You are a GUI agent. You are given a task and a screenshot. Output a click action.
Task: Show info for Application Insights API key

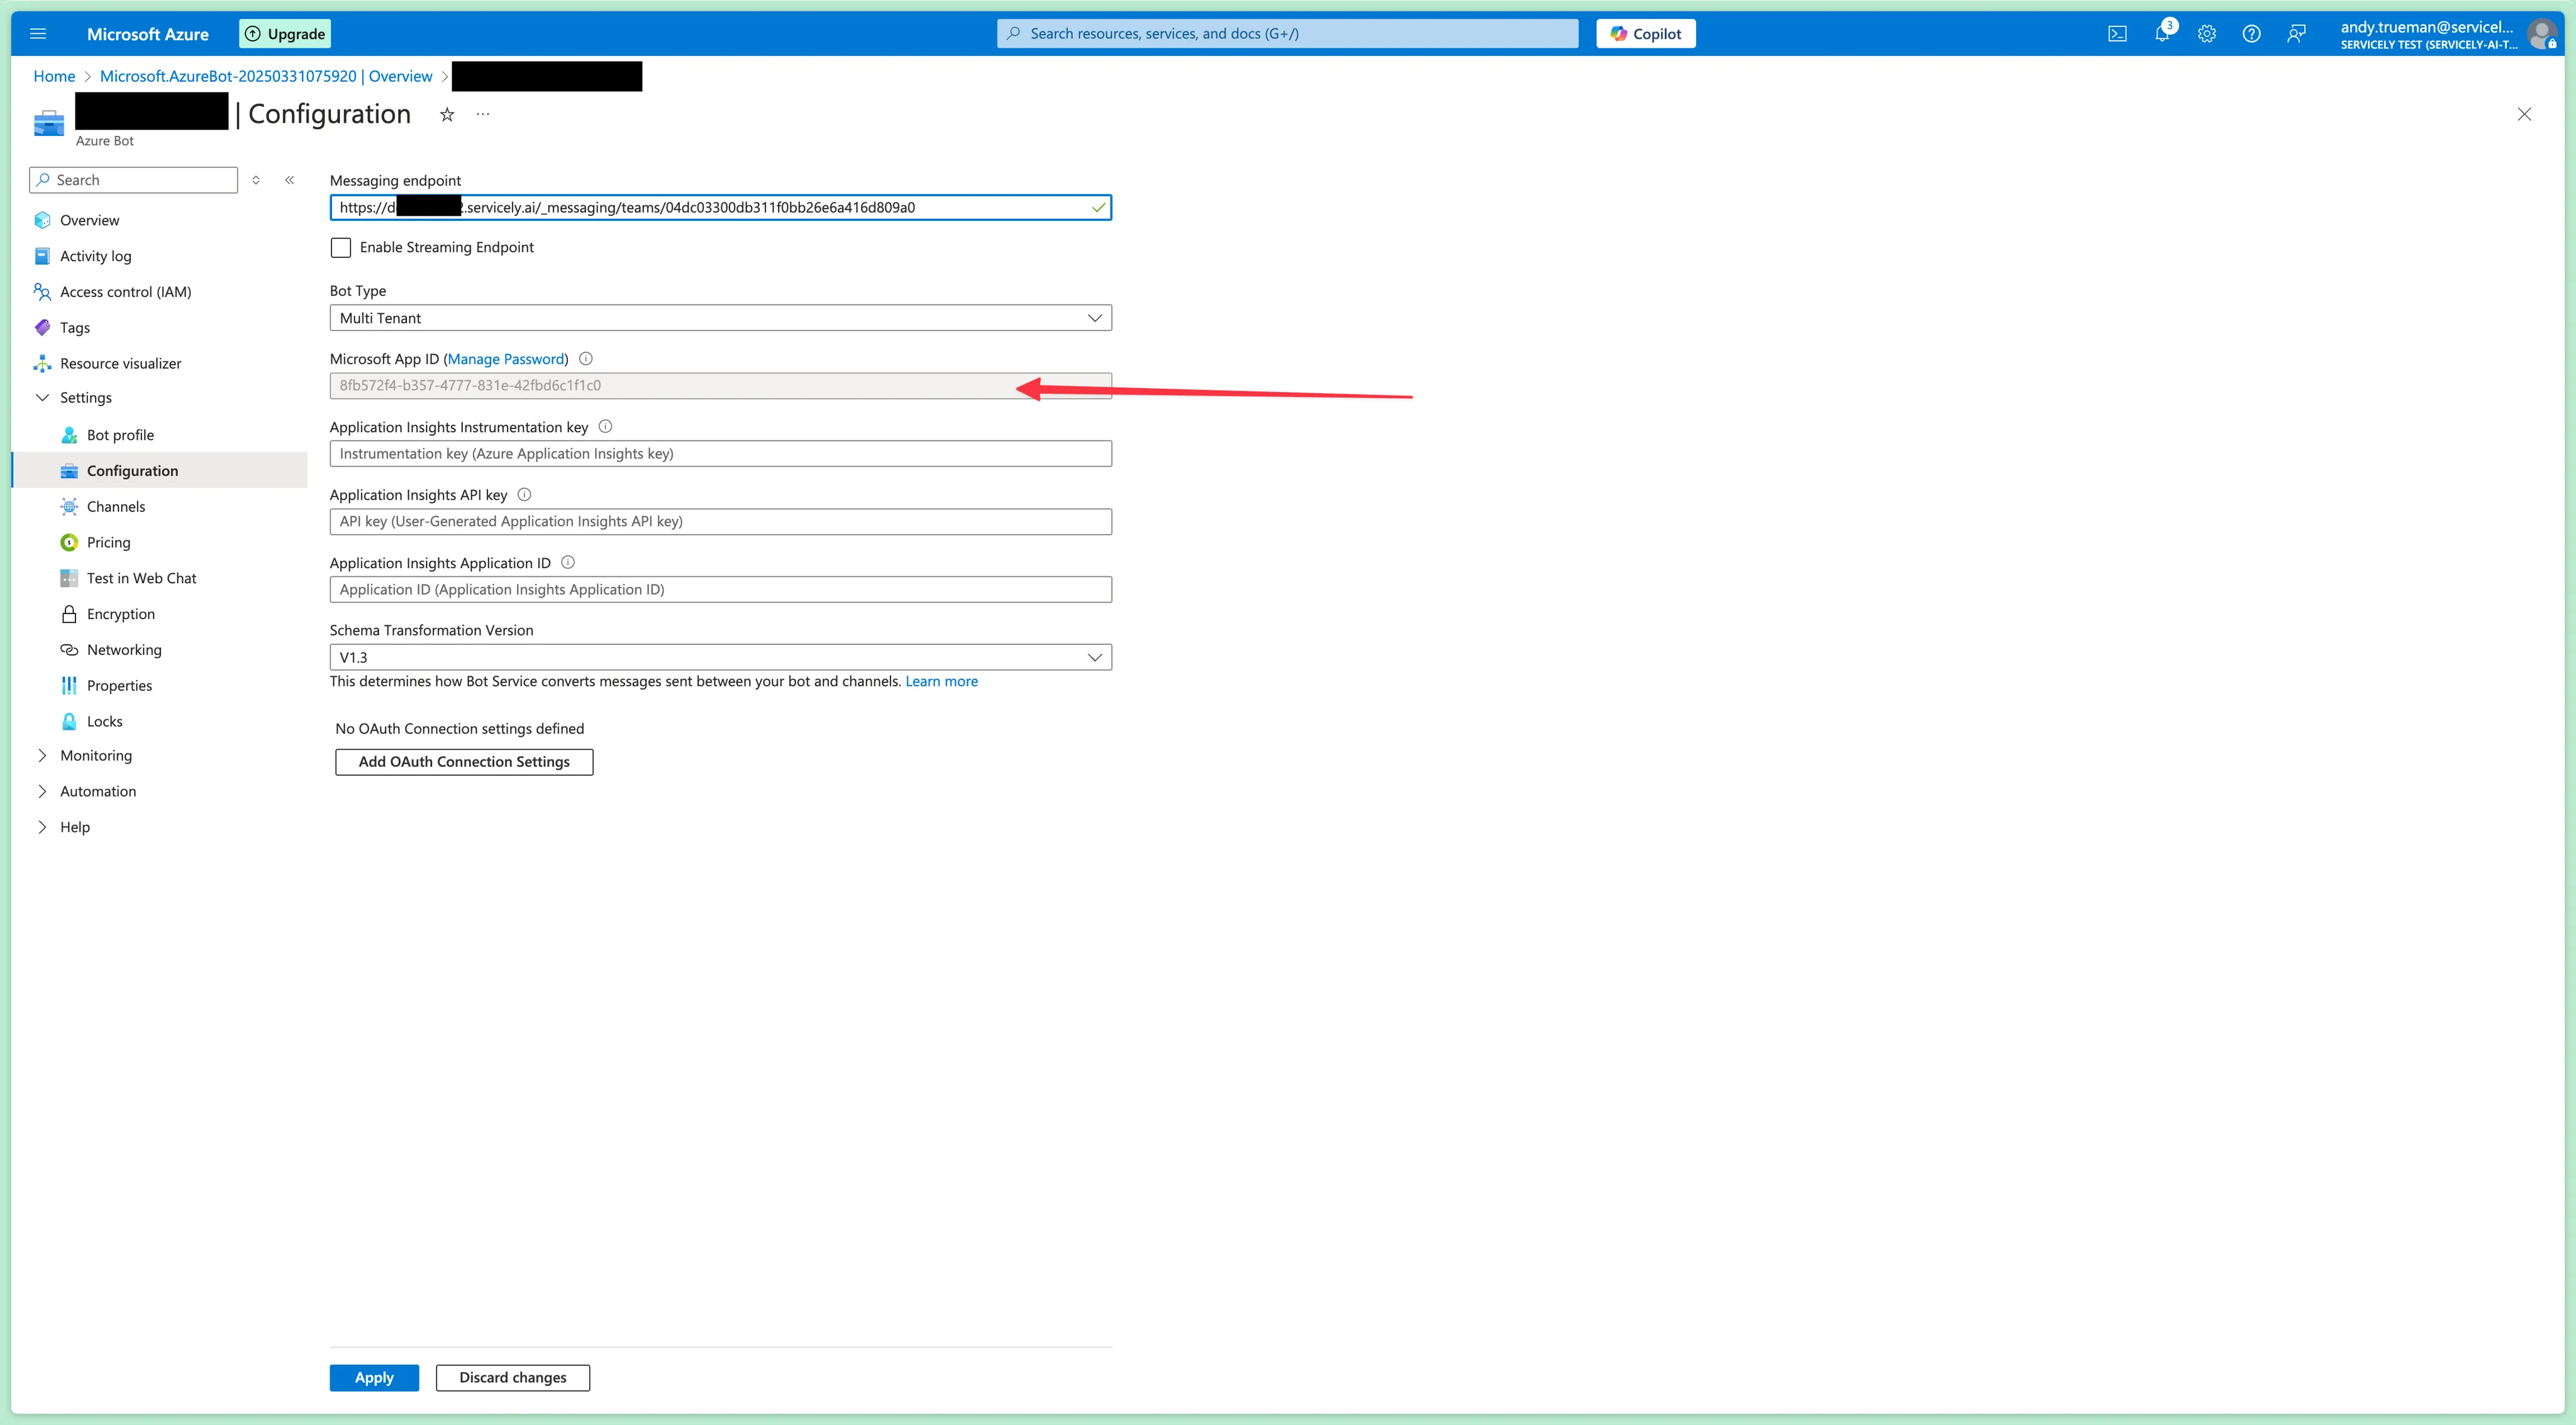click(x=524, y=495)
